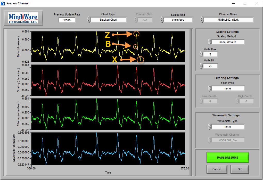This screenshot has height=180, width=263.
Task: Click the Preview Update Rate 1/sec field
Action: click(x=67, y=20)
